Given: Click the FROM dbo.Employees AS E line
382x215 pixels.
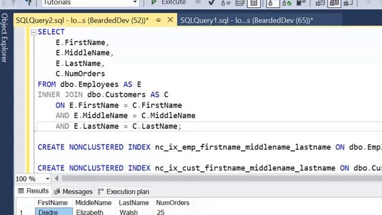Looking at the screenshot, I should click(90, 84).
